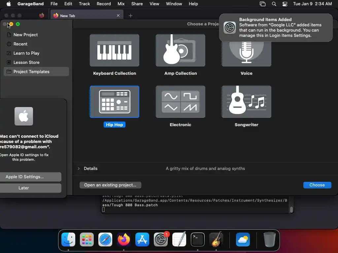Switch to Firefox New Tab tab

pyautogui.click(x=87, y=15)
